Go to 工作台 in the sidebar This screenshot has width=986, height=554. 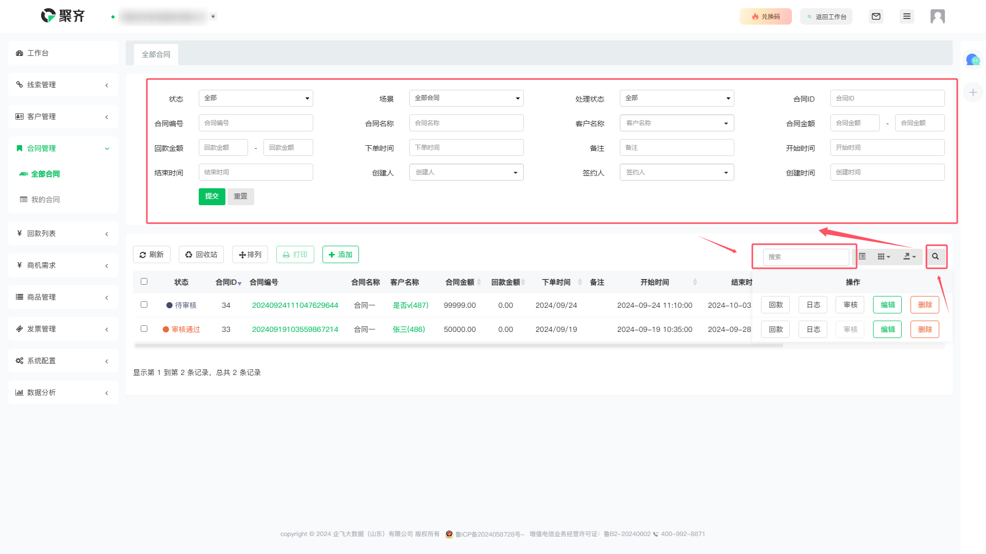point(63,53)
